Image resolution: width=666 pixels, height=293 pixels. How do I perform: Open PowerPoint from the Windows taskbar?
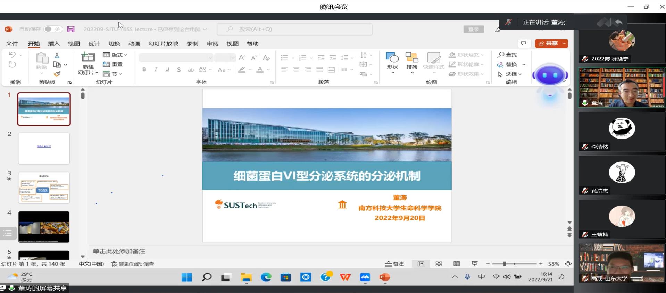coord(385,277)
